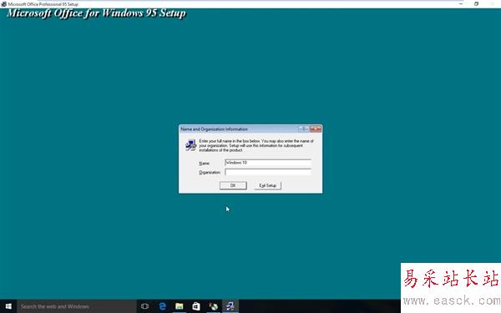
Task: Close the Name and Organization Information dialog
Action: [x=316, y=129]
